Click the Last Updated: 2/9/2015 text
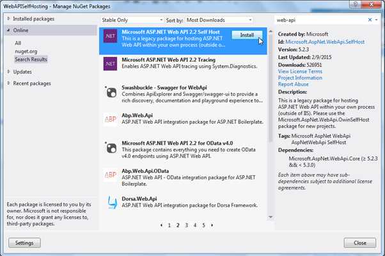 (x=304, y=57)
